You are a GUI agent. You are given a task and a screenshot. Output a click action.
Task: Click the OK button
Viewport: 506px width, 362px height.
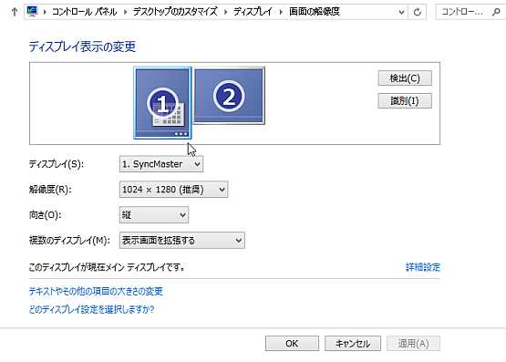[x=292, y=343]
